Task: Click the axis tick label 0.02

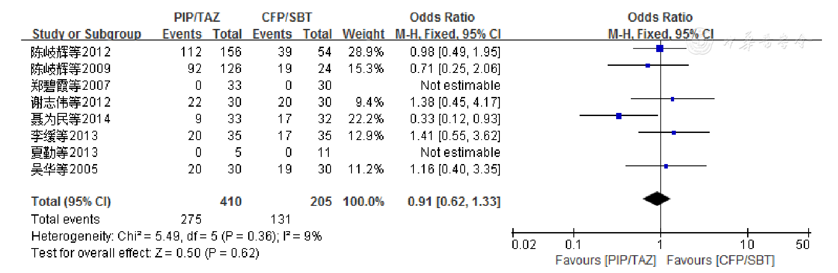Action: click(x=523, y=245)
